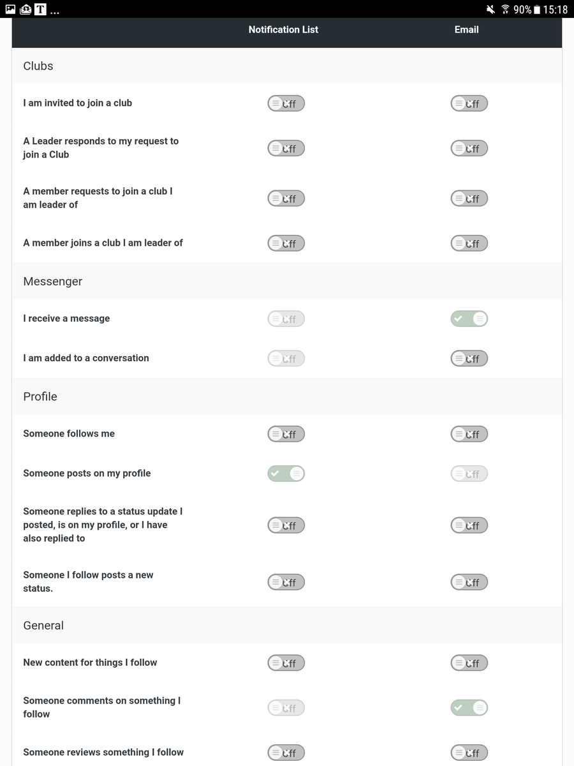
Task: Disable Notification List for profile posts
Action: [x=286, y=474]
